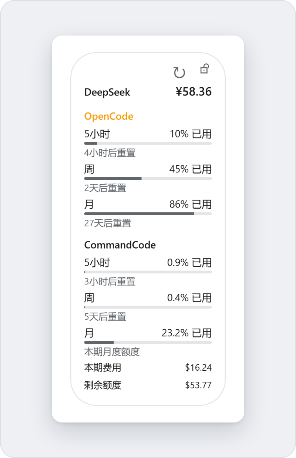Select the DeepSeek provider name
The height and width of the screenshot is (458, 296).
coord(107,92)
